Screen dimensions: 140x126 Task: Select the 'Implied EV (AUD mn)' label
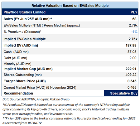[x=21, y=46]
